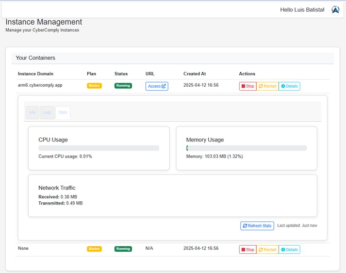Click the 'Hello Luis Batista!' greeting
346x273 pixels.
click(302, 10)
